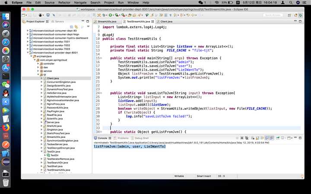Minimize the Project Explorer view
Image resolution: width=311 pixels, height=194 pixels.
click(83, 21)
